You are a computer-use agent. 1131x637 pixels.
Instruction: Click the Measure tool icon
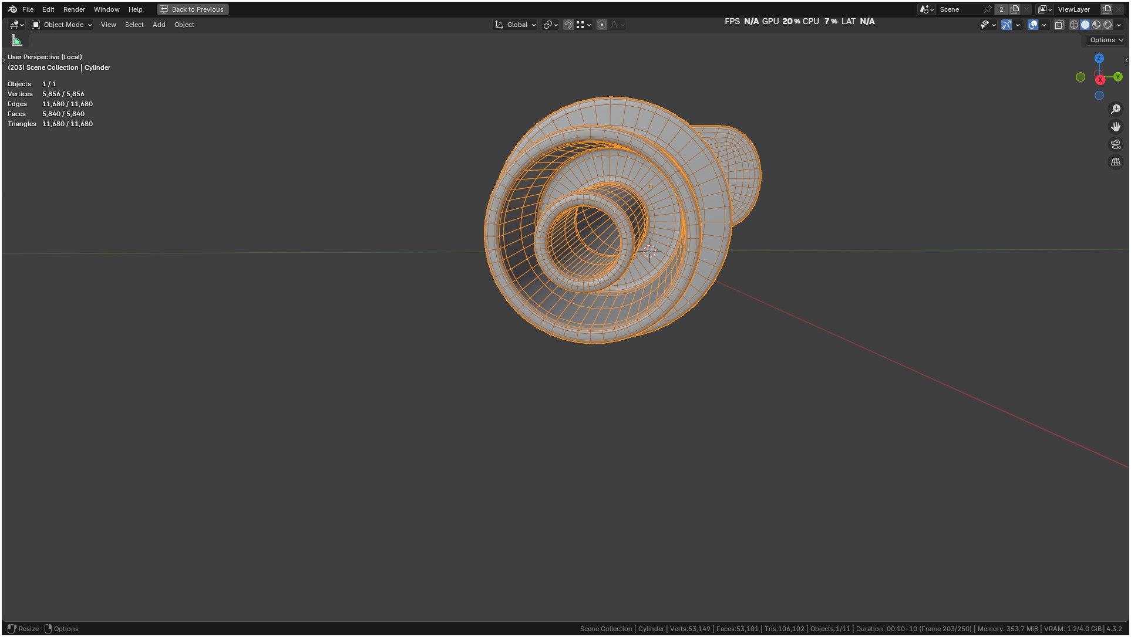coord(17,40)
